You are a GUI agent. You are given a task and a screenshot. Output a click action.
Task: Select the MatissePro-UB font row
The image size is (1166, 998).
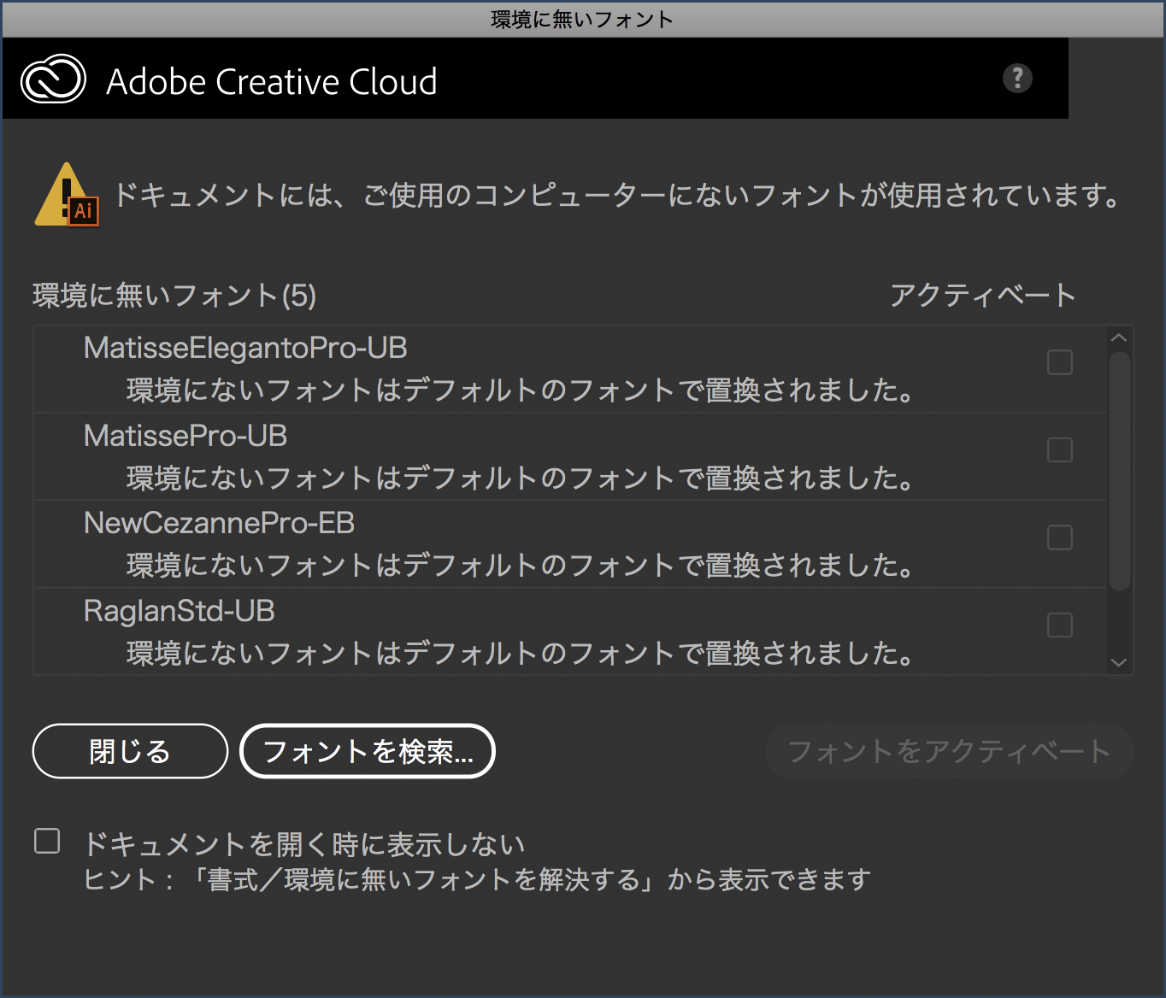[570, 457]
